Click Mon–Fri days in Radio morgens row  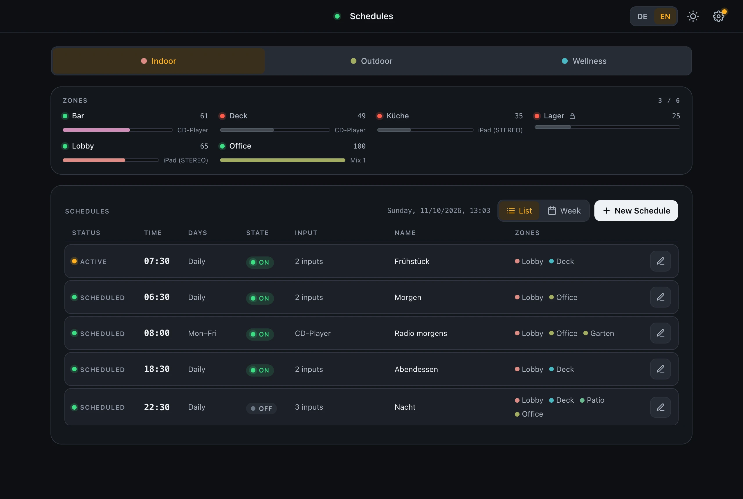click(x=202, y=333)
